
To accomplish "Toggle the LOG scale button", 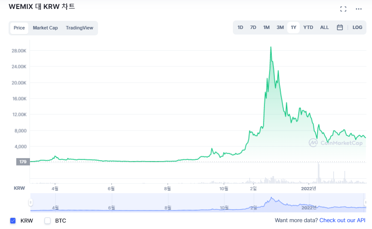I will coord(357,27).
